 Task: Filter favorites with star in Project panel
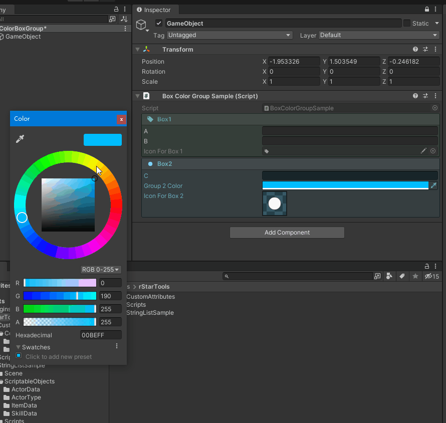pyautogui.click(x=415, y=276)
